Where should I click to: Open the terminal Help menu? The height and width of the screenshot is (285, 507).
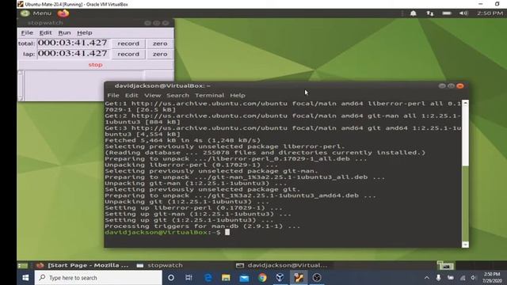[x=238, y=95]
